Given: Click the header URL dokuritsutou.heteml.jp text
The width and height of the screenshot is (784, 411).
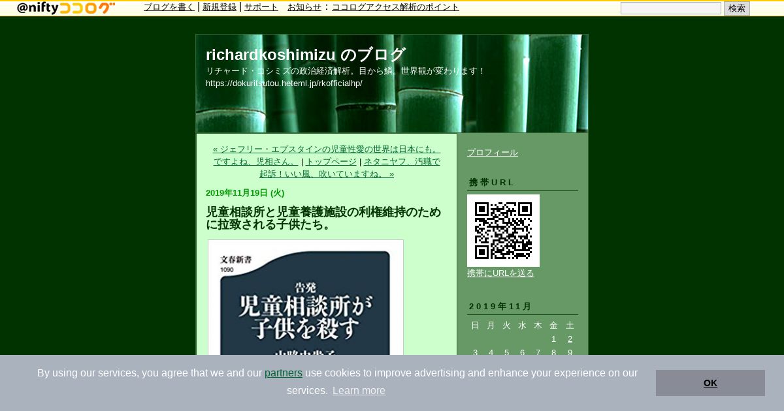Looking at the screenshot, I should click(x=284, y=84).
